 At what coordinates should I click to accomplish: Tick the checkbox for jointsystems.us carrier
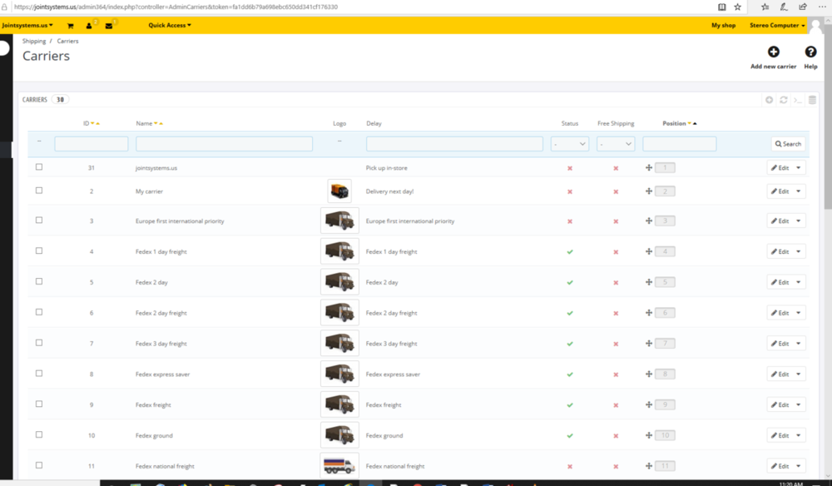click(39, 167)
